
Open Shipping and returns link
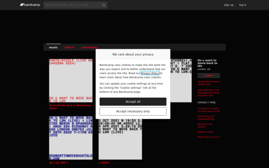205,125
